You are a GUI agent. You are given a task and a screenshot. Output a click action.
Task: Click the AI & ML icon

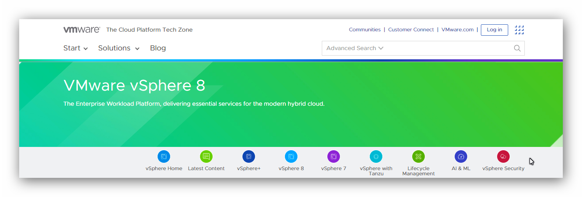(461, 156)
